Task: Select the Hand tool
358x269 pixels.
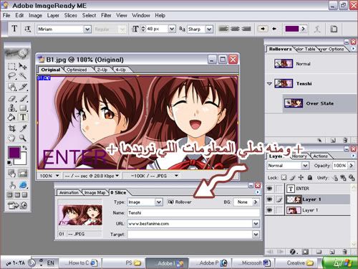Action: (x=11, y=138)
